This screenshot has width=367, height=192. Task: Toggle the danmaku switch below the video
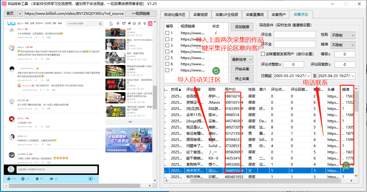tap(90, 179)
